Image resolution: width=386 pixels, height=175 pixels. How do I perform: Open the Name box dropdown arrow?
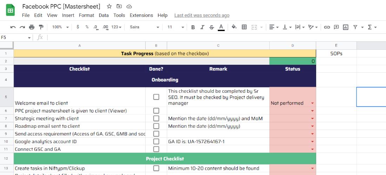pyautogui.click(x=29, y=38)
